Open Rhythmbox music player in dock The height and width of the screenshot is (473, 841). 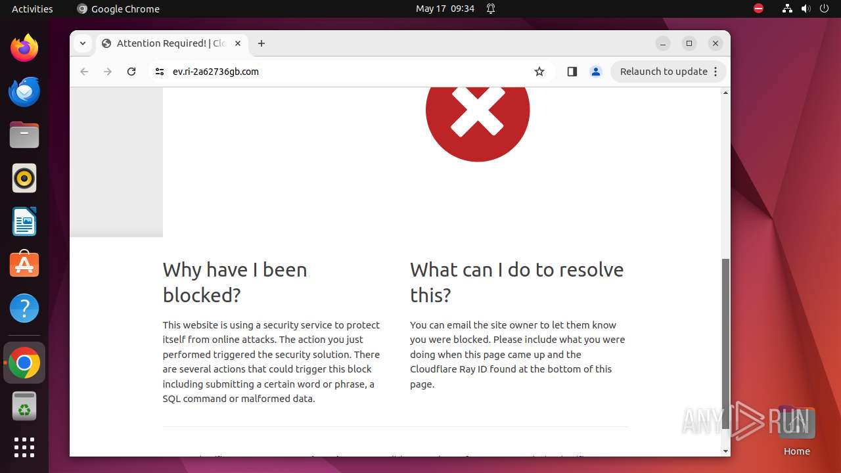click(x=24, y=178)
